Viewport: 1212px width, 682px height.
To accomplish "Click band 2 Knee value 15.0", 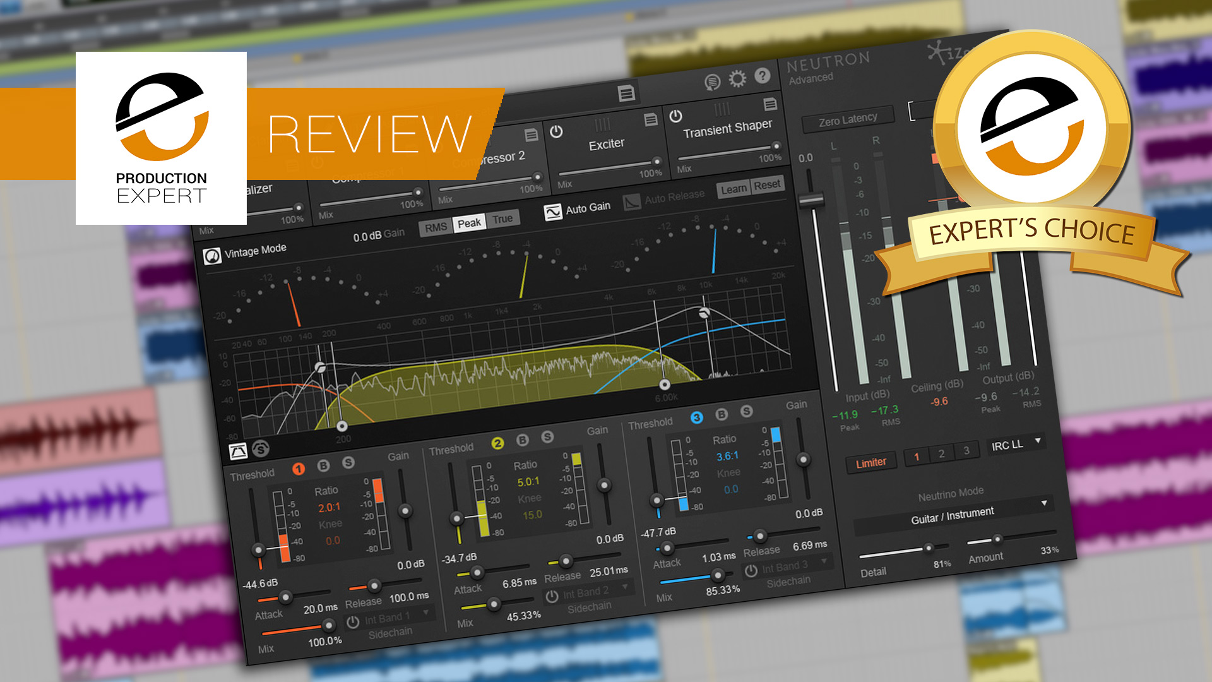I will click(532, 515).
